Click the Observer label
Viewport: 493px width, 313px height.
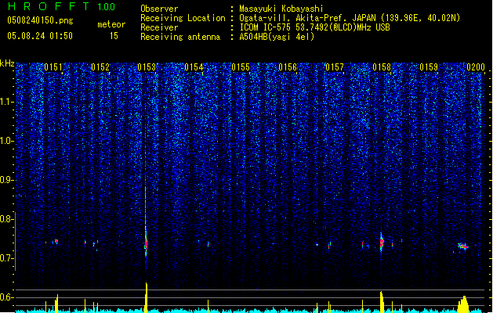click(159, 9)
